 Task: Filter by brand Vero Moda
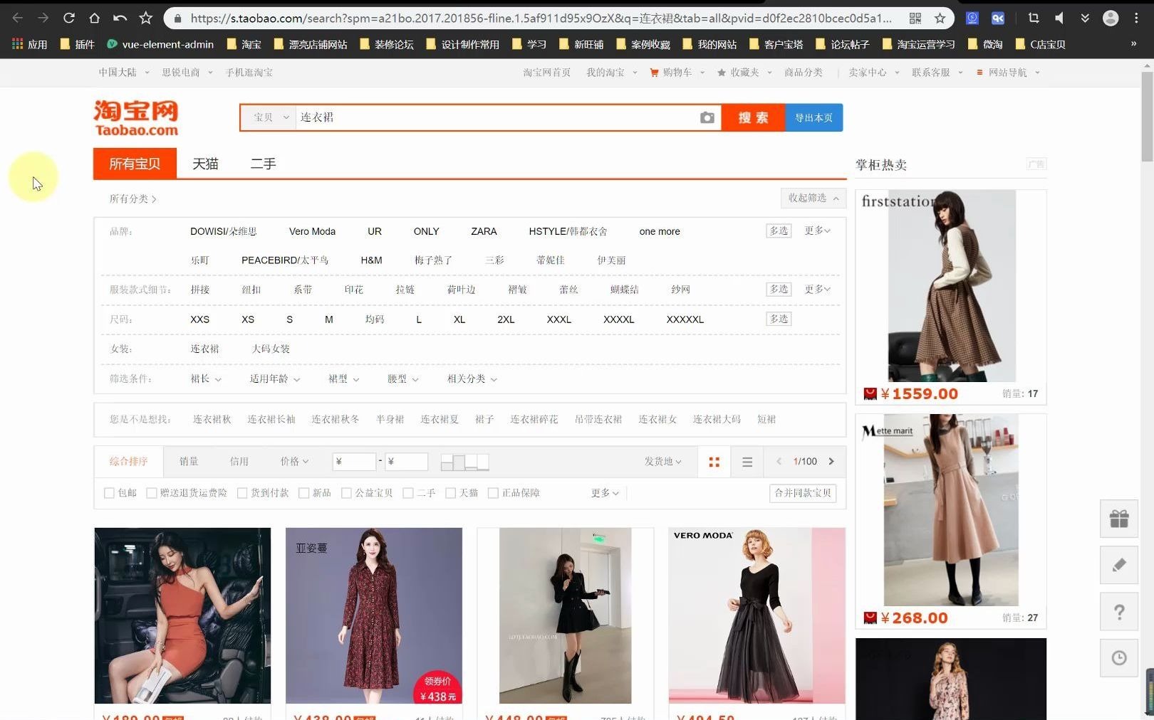312,231
